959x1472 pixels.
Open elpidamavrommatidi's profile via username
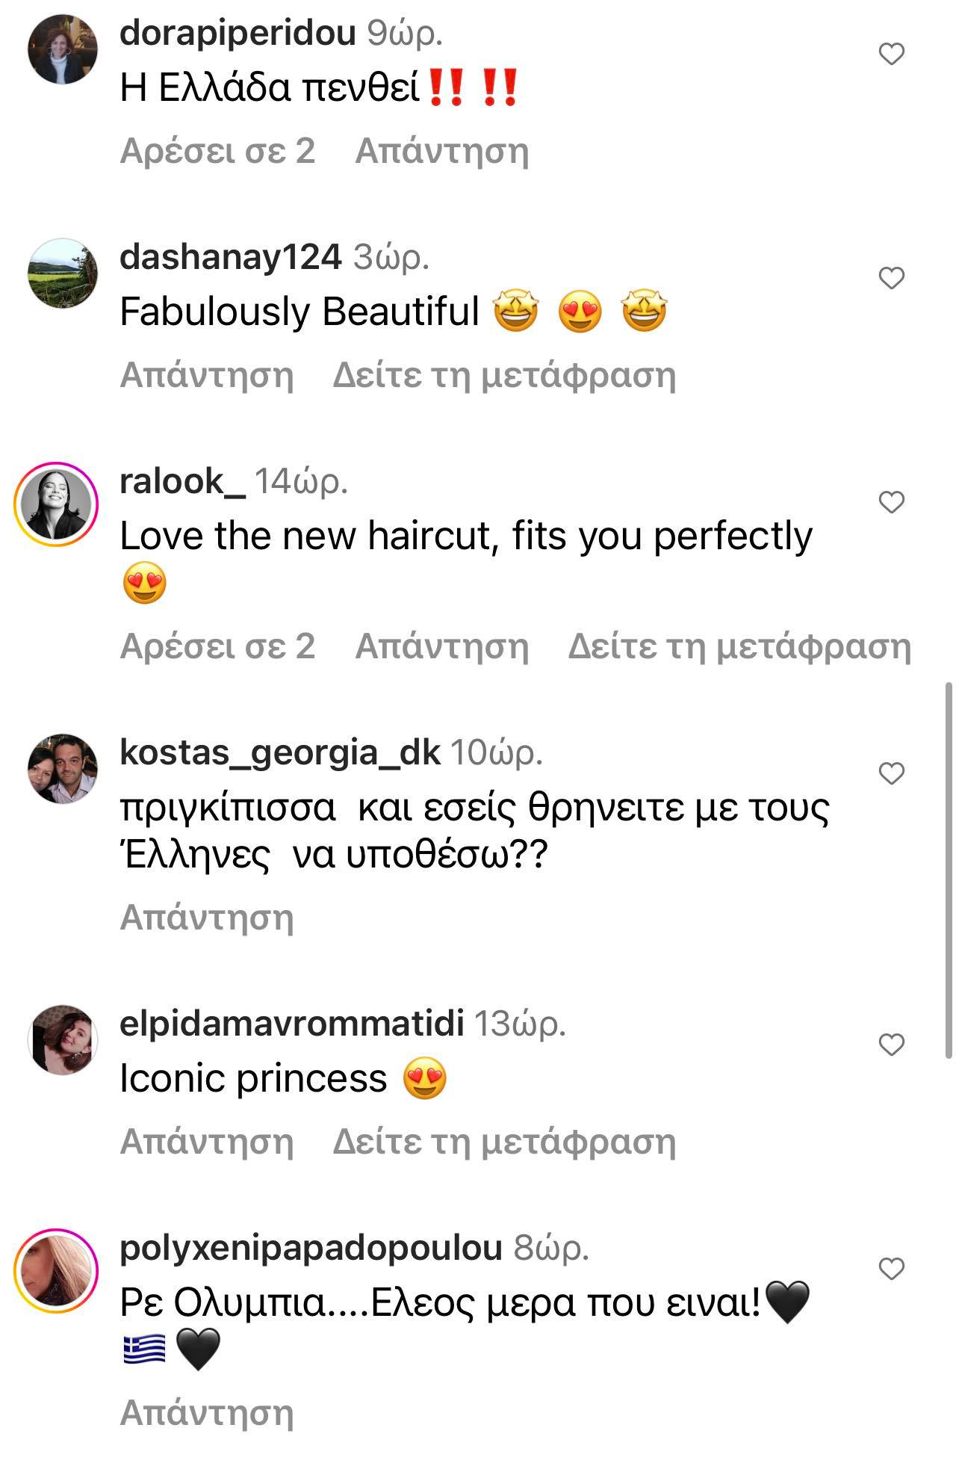[x=291, y=1024]
